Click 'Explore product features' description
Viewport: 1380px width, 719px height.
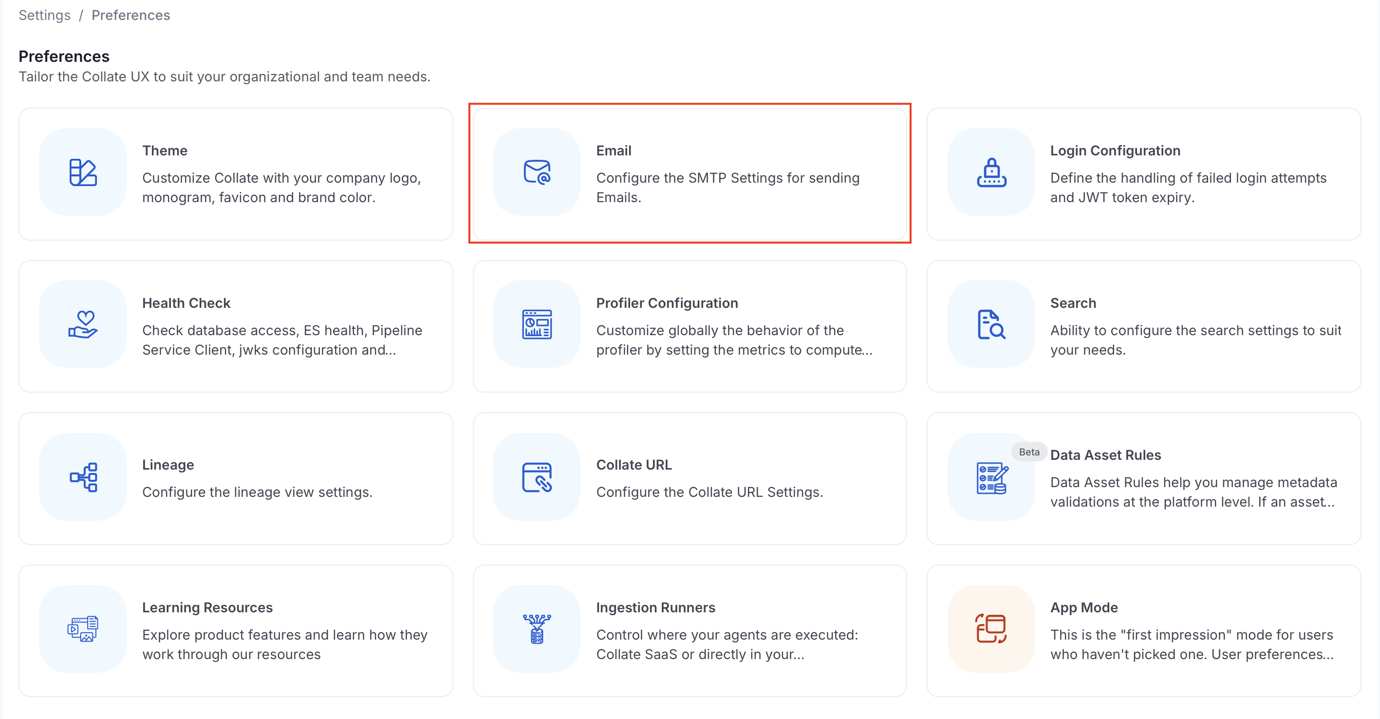point(284,644)
